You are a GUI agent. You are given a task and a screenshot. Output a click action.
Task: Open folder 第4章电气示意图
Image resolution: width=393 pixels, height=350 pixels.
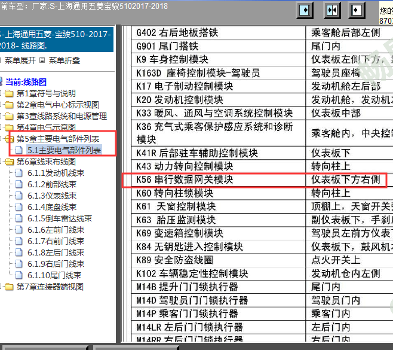click(x=46, y=127)
